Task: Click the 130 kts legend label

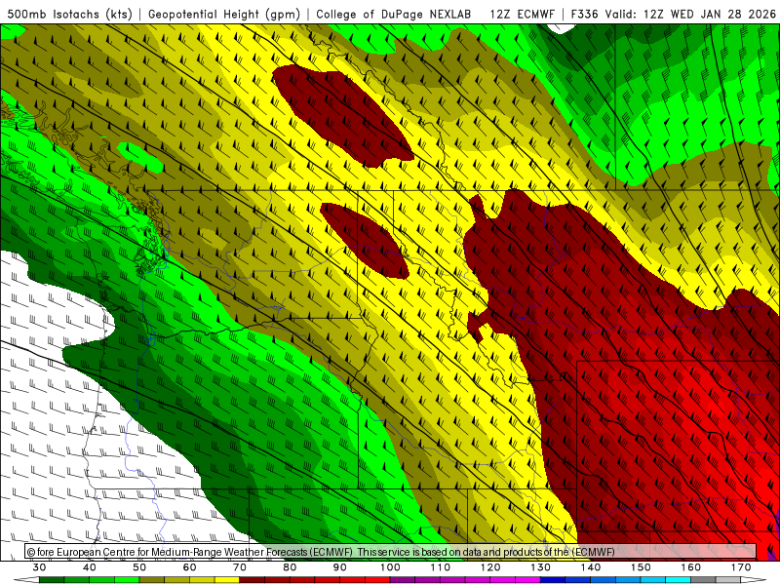Action: pos(540,567)
